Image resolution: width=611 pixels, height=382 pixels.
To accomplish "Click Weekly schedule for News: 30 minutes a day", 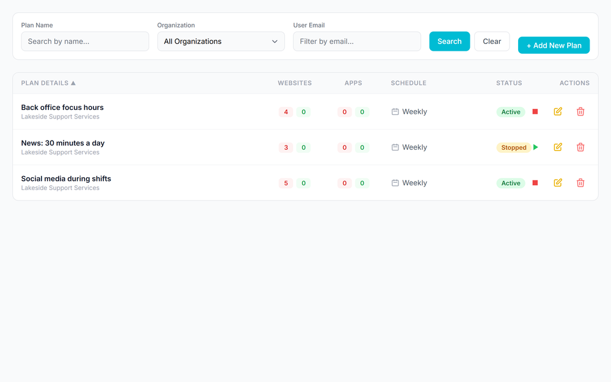I will tap(415, 147).
